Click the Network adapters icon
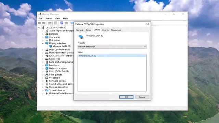This screenshot has height=123, width=219. 47,68
